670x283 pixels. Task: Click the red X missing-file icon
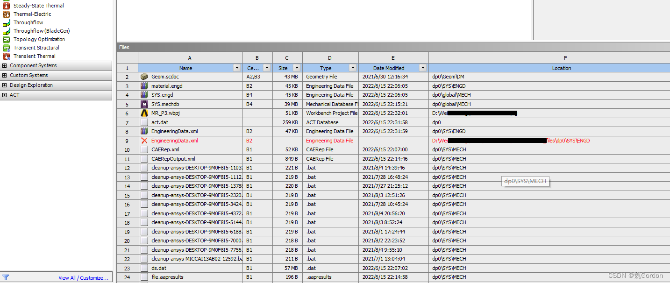click(144, 141)
